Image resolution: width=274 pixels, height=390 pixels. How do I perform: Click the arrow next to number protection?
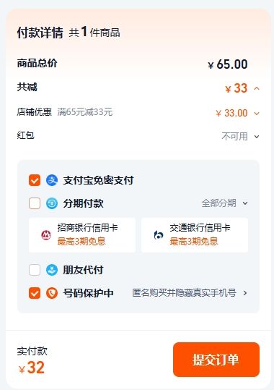pyautogui.click(x=245, y=293)
